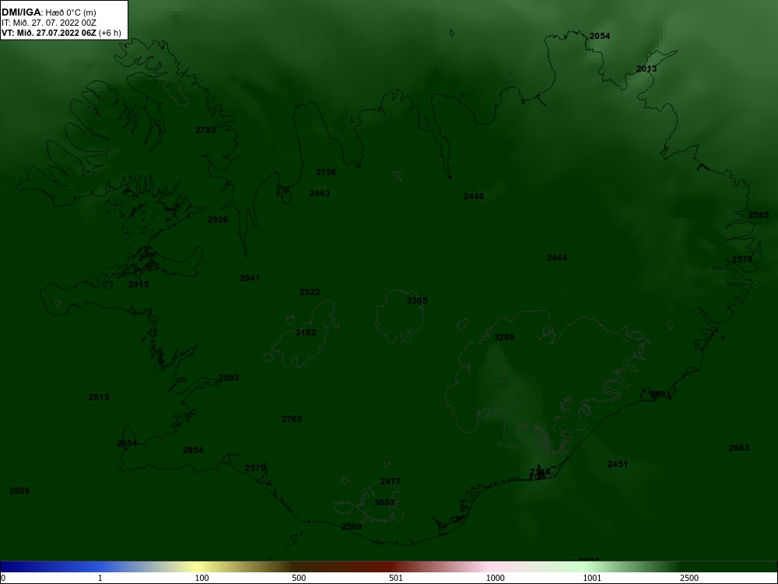Click the 3083 value on Mýrdalsjökull
The image size is (778, 584).
384,502
